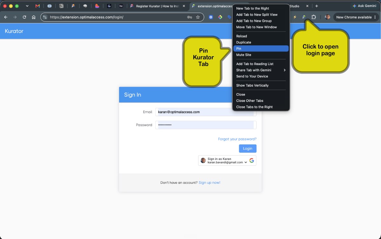Viewport: 381px width, 239px height.
Task: Switch to the pinned Notion tab
Action: [61, 6]
